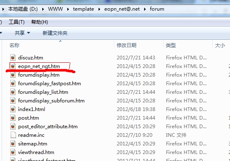Screen dimensions: 230x161
Task: Click the discuz.htm file icon
Action: pyautogui.click(x=13, y=57)
